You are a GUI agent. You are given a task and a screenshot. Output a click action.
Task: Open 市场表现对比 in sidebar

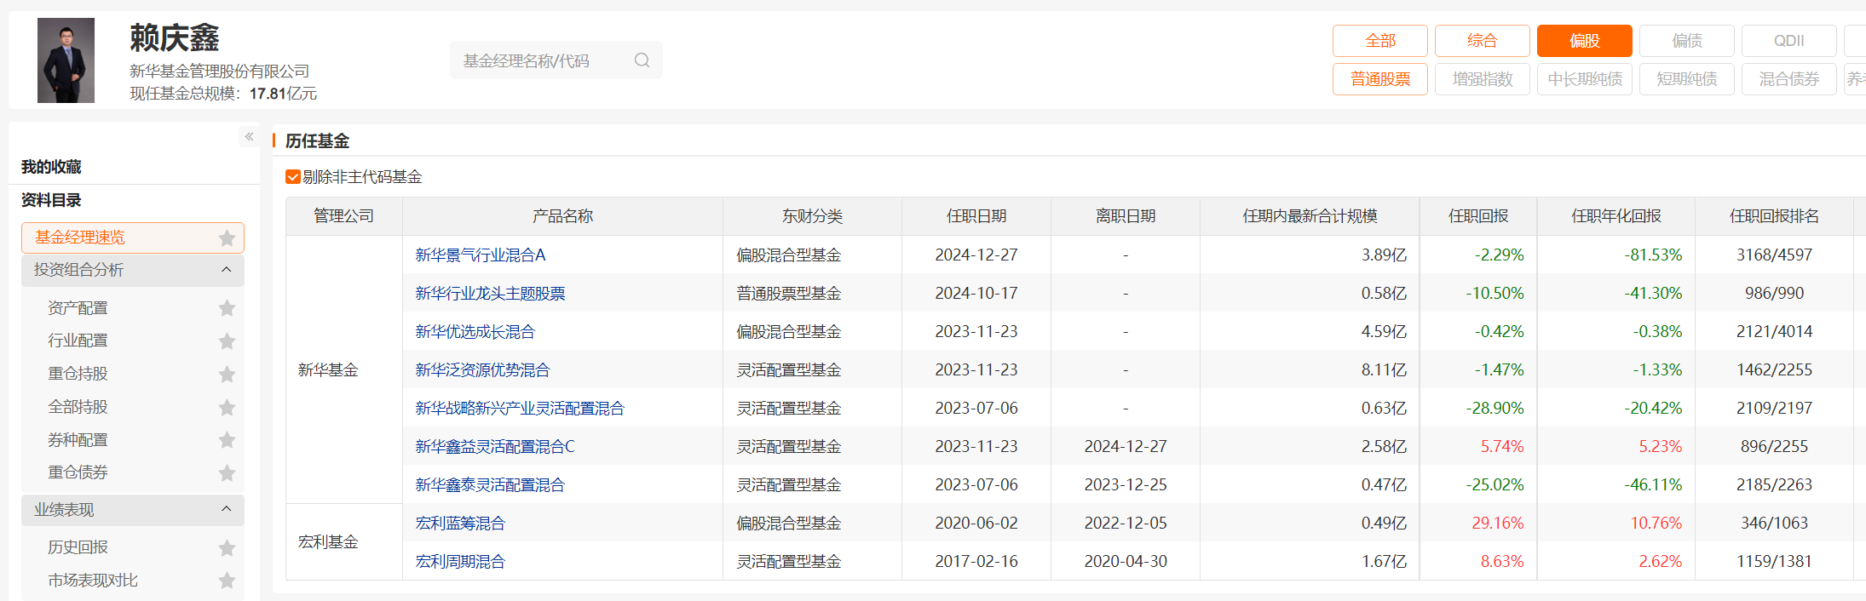[93, 581]
